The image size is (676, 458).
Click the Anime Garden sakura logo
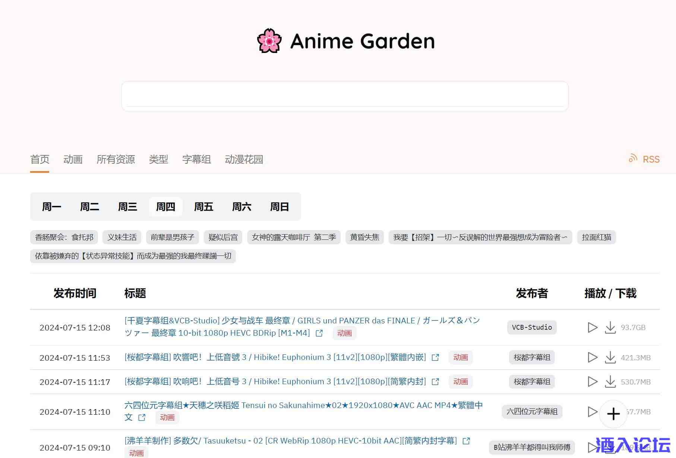[x=269, y=41]
